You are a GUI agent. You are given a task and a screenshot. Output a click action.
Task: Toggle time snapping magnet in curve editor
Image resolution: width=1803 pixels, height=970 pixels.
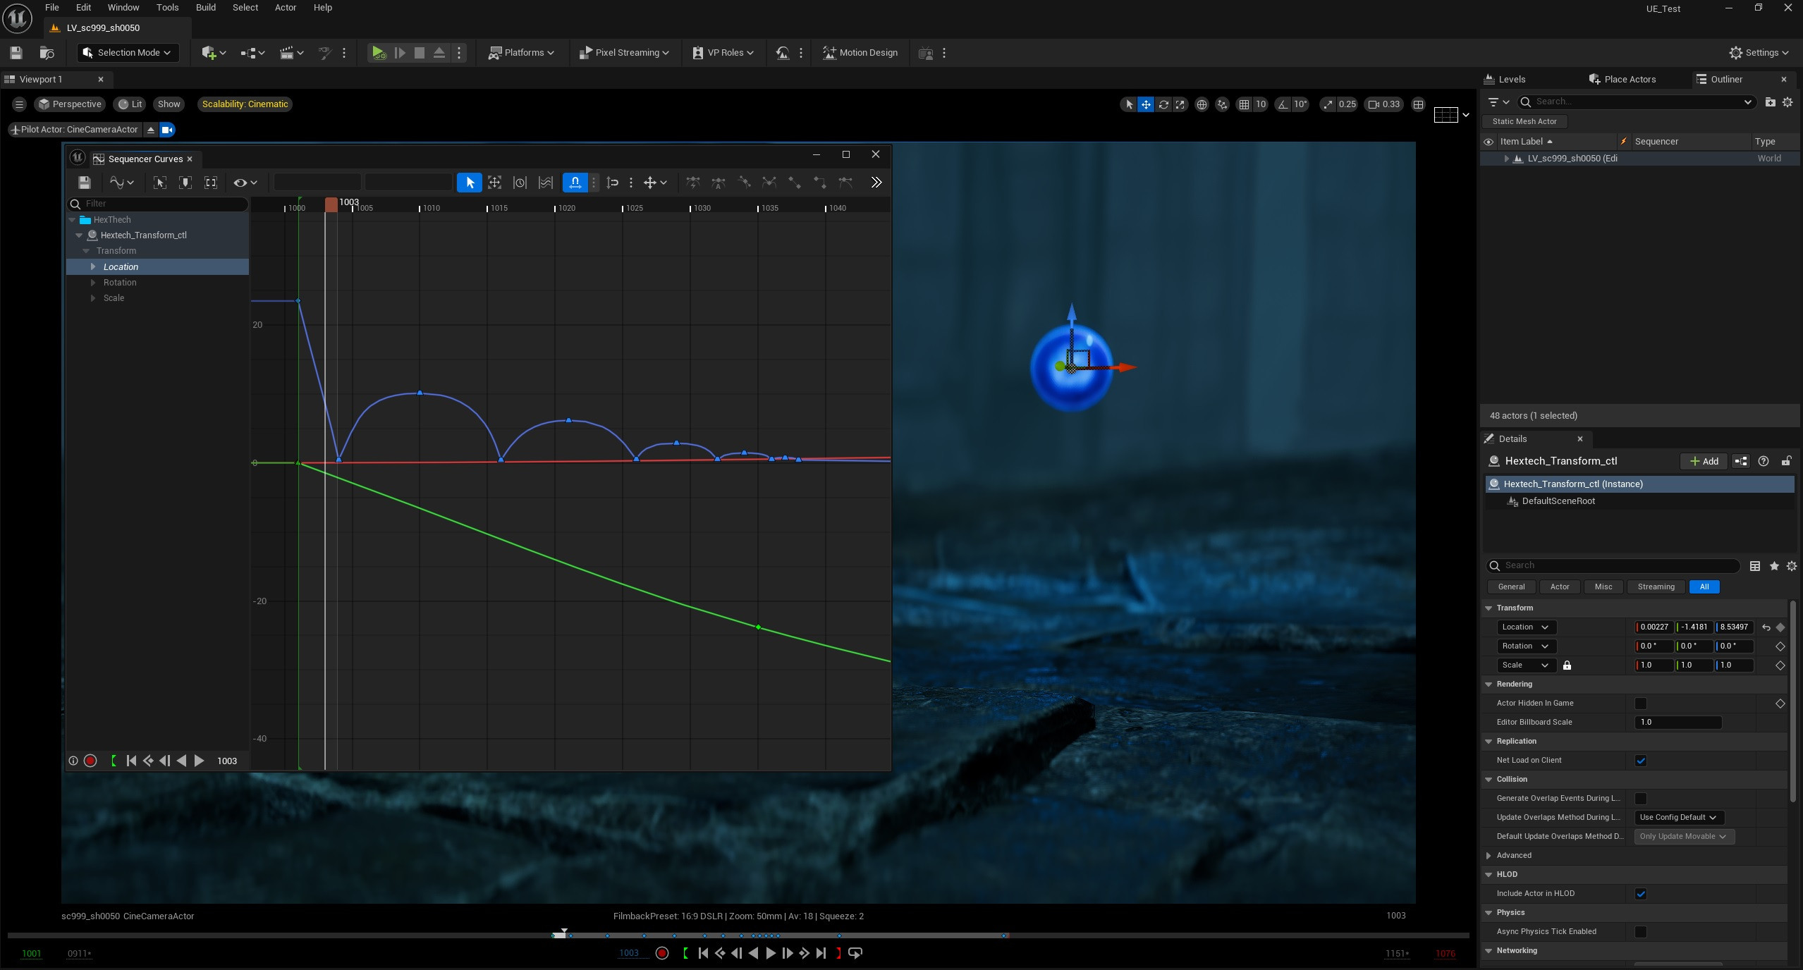575,183
